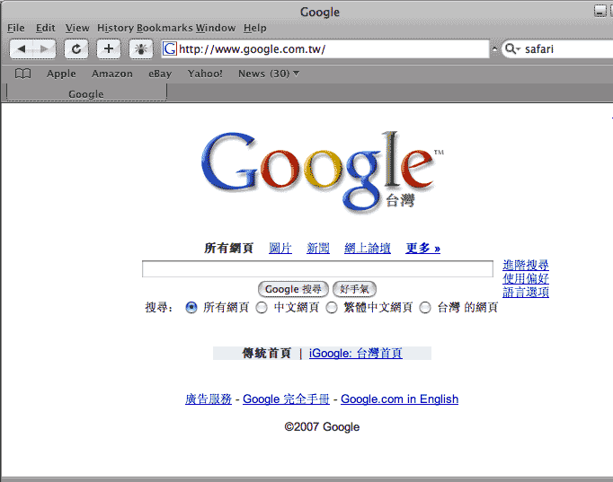Select the 繁體中文網頁 radio button
The image size is (613, 482).
tap(332, 308)
